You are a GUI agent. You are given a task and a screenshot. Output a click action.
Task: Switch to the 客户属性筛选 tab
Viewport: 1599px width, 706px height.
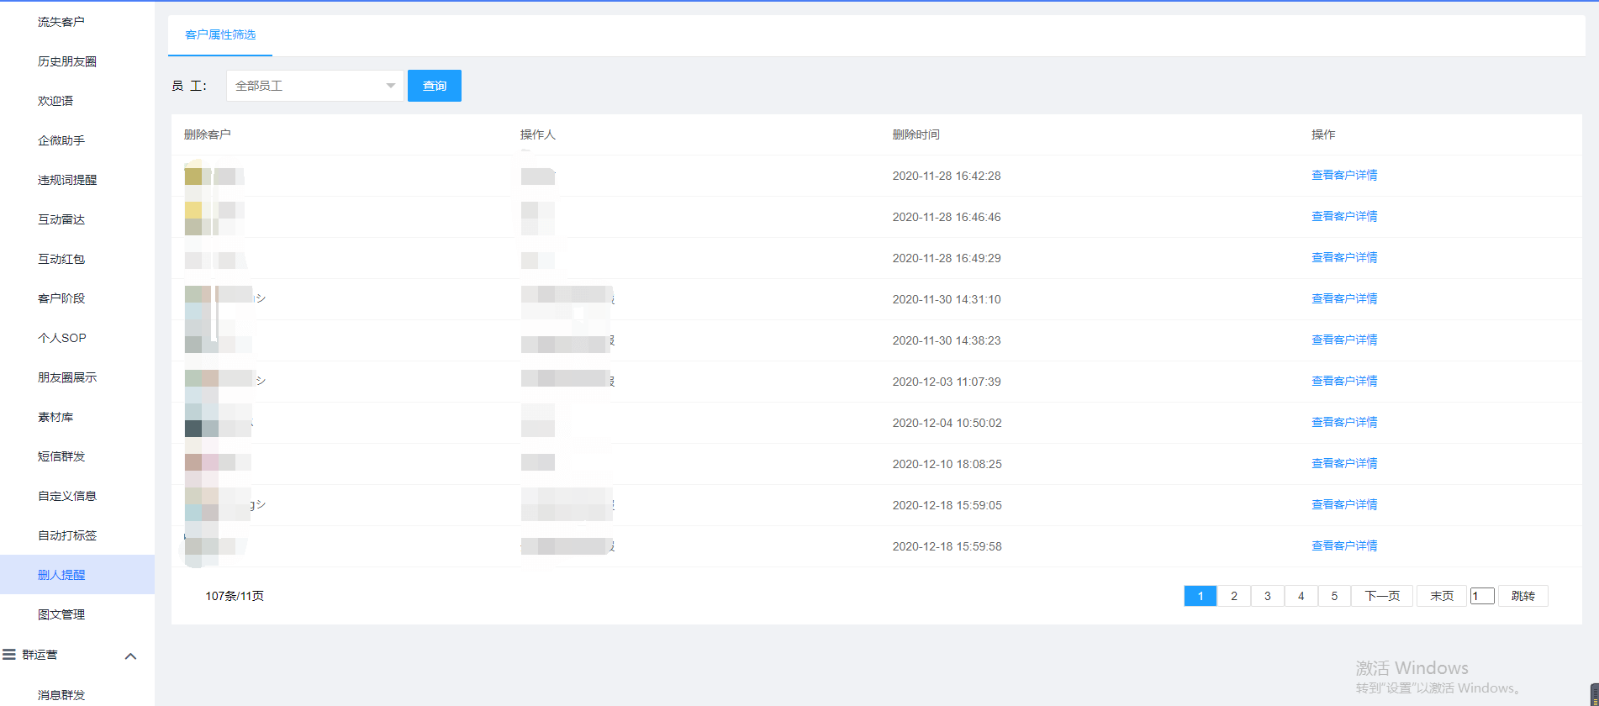(x=220, y=35)
